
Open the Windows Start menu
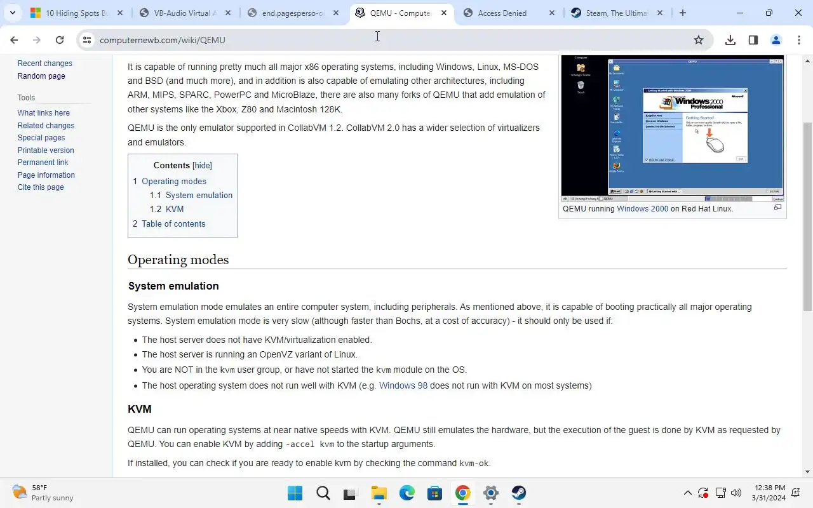pyautogui.click(x=295, y=493)
